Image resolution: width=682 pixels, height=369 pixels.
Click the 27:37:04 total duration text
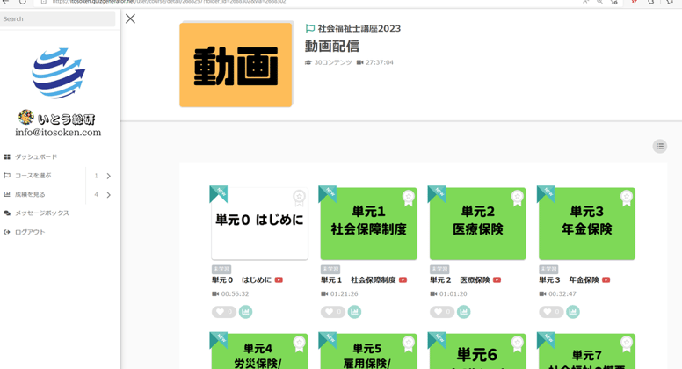380,62
